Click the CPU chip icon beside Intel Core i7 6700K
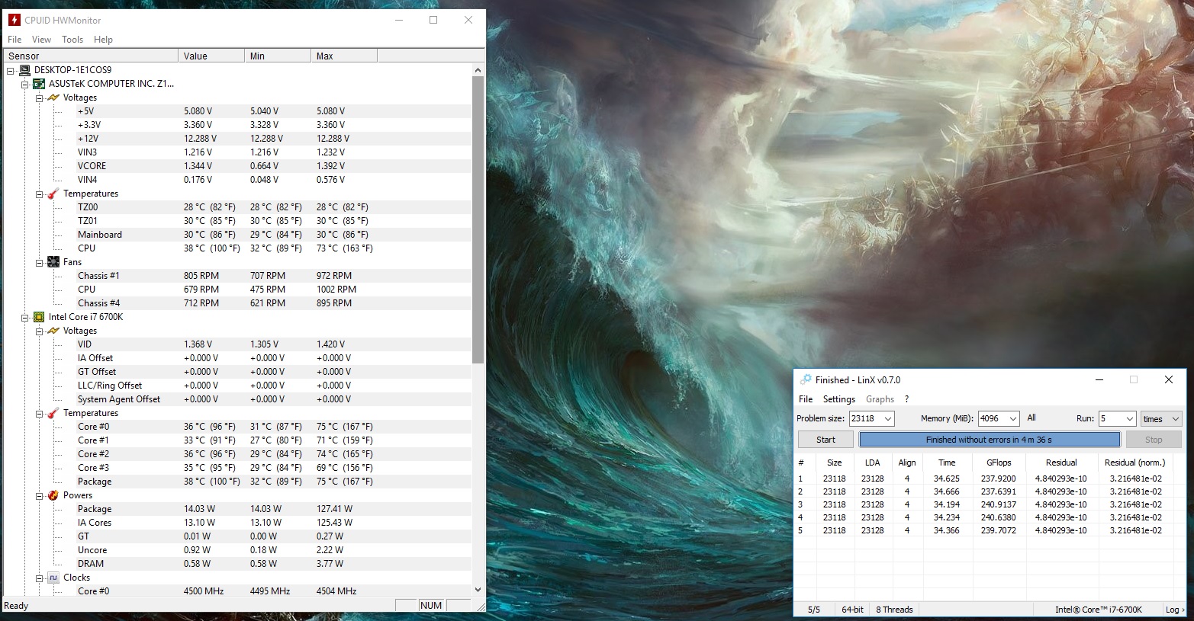The image size is (1194, 621). point(40,317)
